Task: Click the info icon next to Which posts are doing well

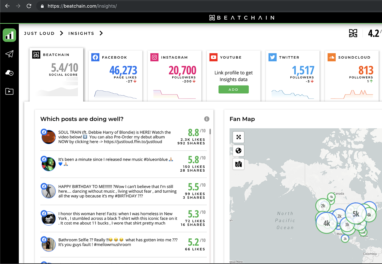Action: click(207, 119)
